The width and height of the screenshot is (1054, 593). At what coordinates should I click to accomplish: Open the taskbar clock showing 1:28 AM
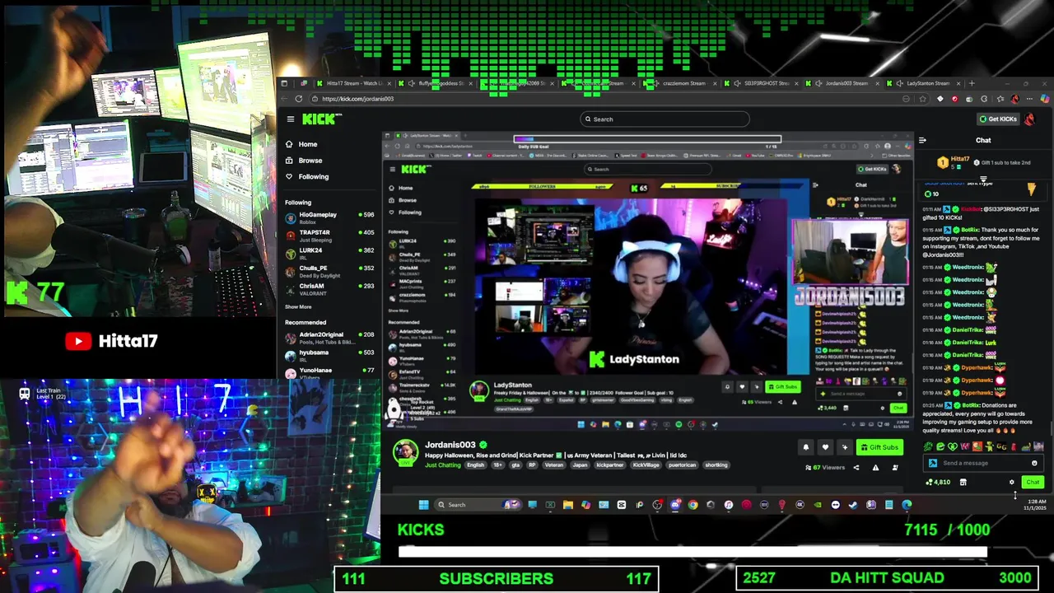point(1036,505)
